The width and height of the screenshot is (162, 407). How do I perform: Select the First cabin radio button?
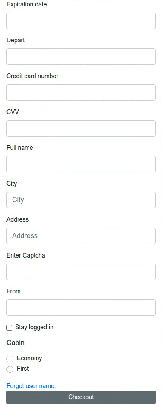[10, 369]
